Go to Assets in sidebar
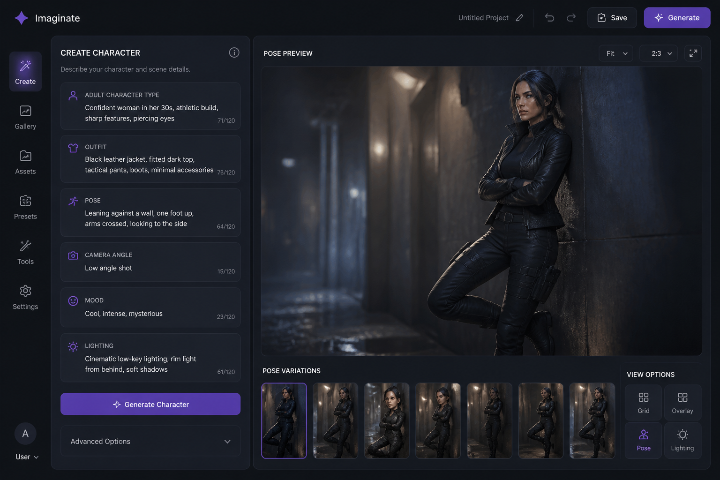The height and width of the screenshot is (480, 720). click(x=25, y=162)
